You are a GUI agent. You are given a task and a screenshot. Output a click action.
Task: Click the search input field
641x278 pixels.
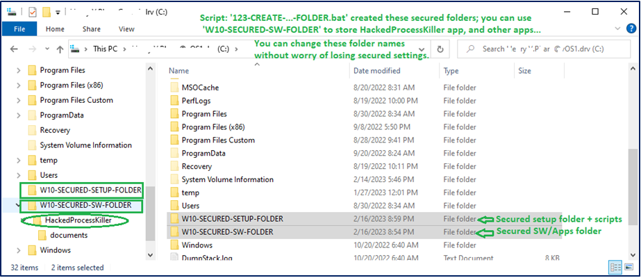[x=544, y=49]
